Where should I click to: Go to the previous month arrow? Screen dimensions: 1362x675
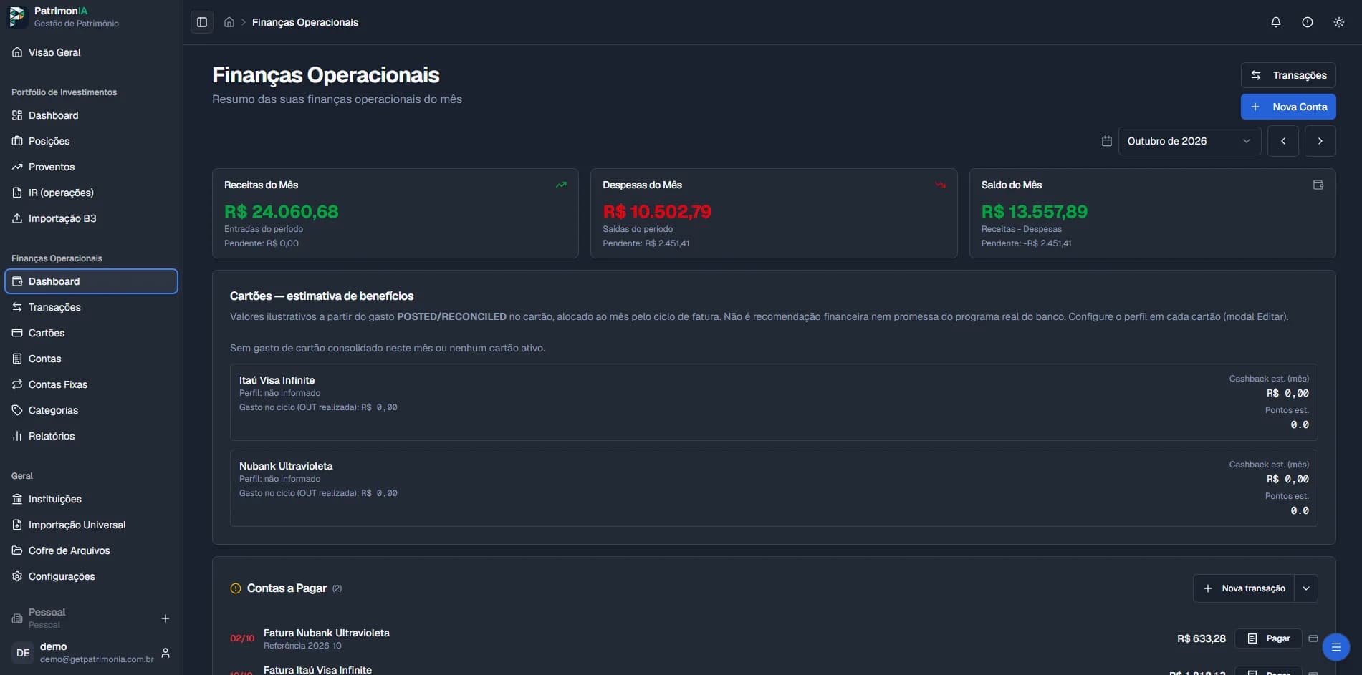tap(1283, 141)
